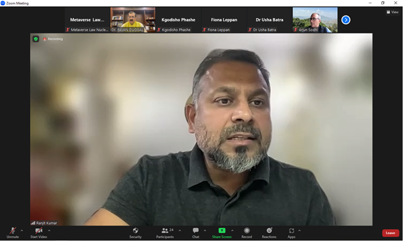Expand the arrow next to Participants

pos(179,230)
